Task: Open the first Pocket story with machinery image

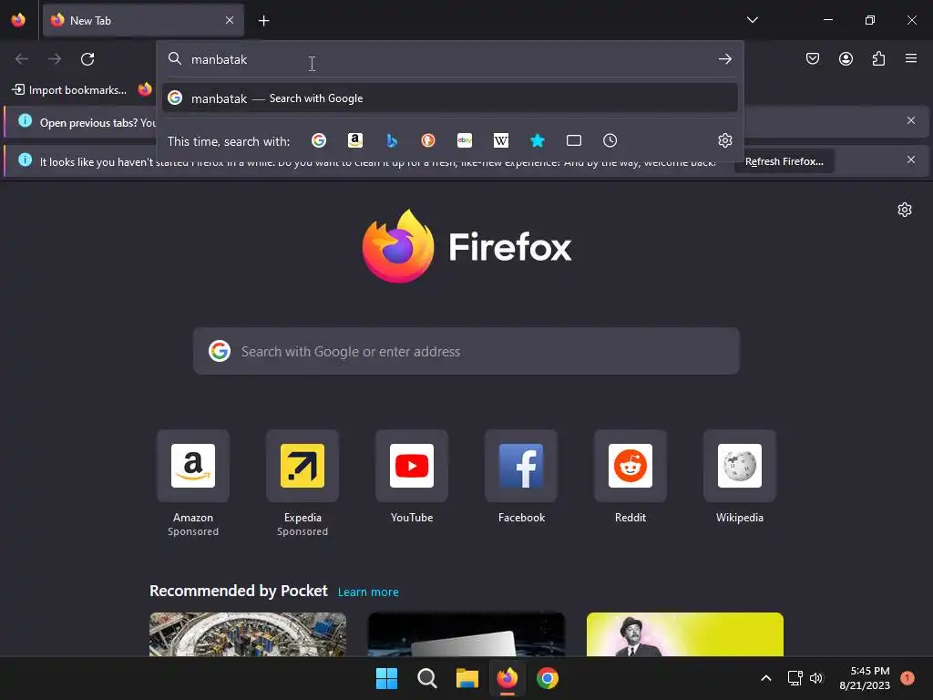Action: tap(248, 634)
